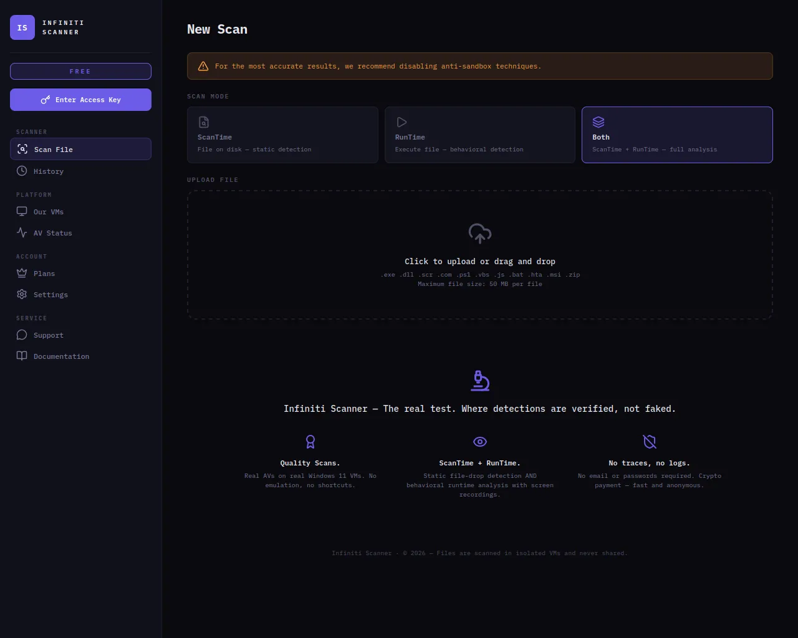Click the IS logo badge
Viewport: 798px width, 638px height.
(x=22, y=27)
